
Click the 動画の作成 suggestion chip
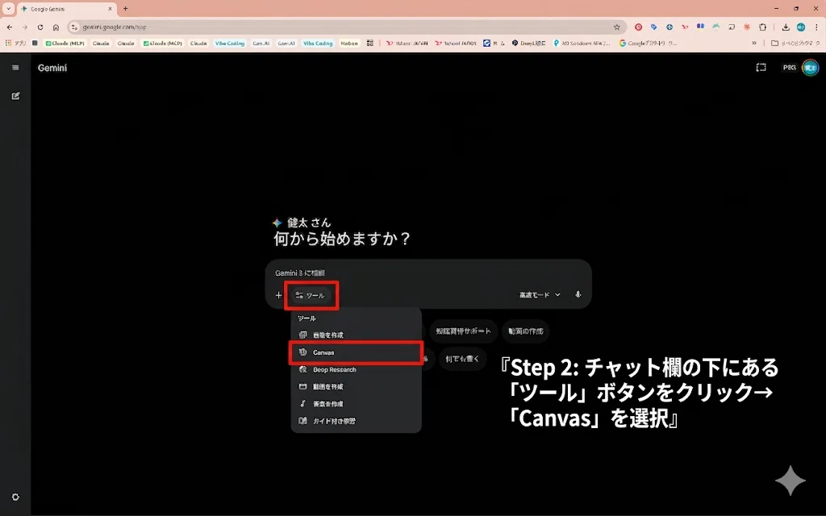[525, 331]
